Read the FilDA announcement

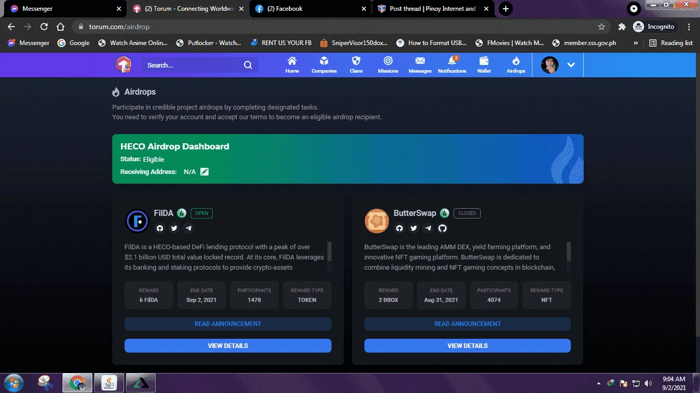[x=228, y=324]
